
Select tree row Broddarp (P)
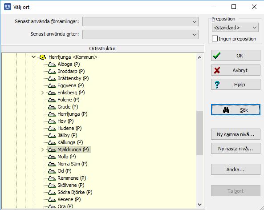71,71
